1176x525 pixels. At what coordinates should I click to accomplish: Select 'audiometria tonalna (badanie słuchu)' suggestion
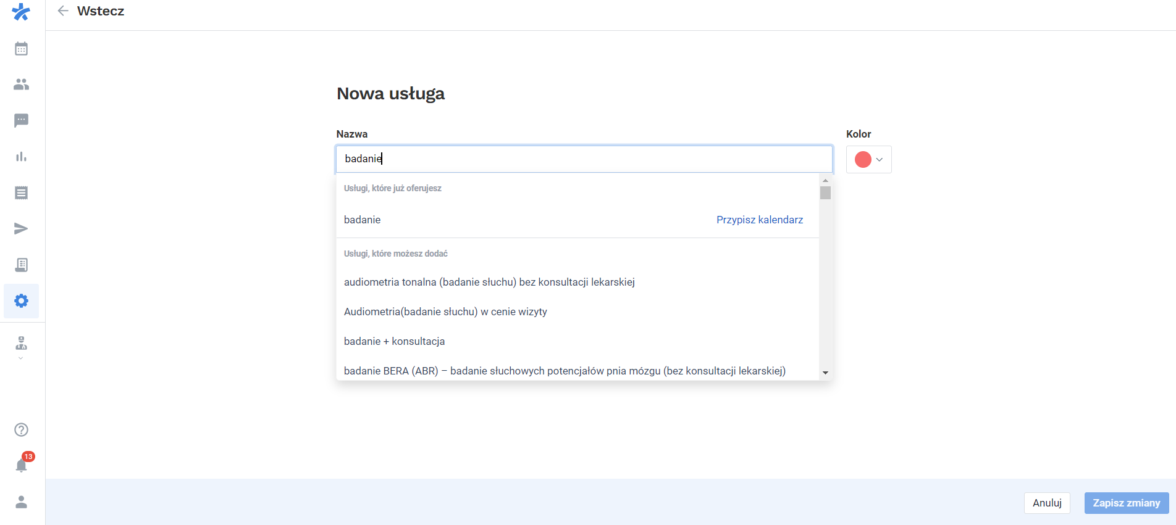click(577, 282)
